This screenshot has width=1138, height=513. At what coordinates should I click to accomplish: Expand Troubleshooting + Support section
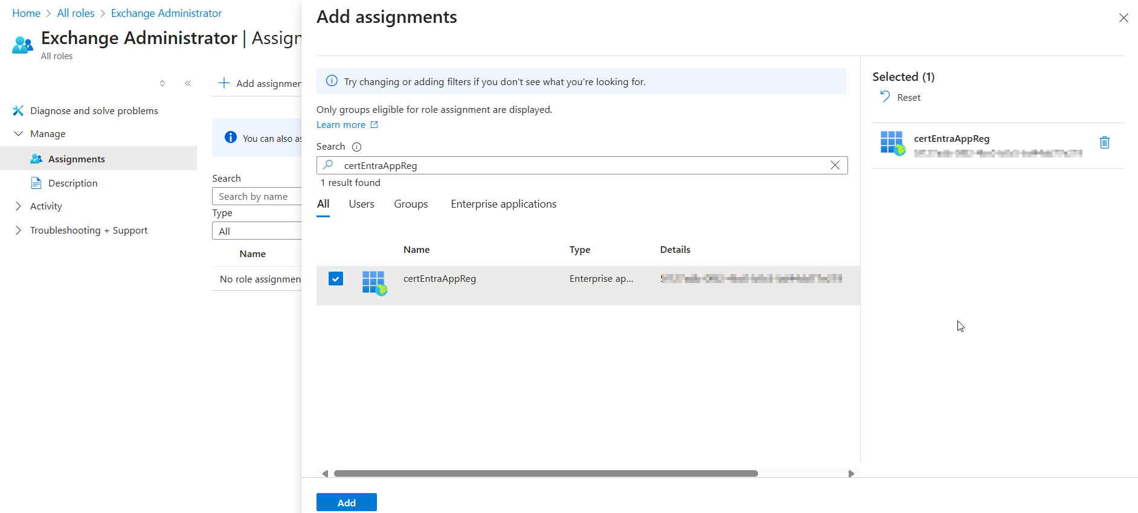[x=19, y=231]
